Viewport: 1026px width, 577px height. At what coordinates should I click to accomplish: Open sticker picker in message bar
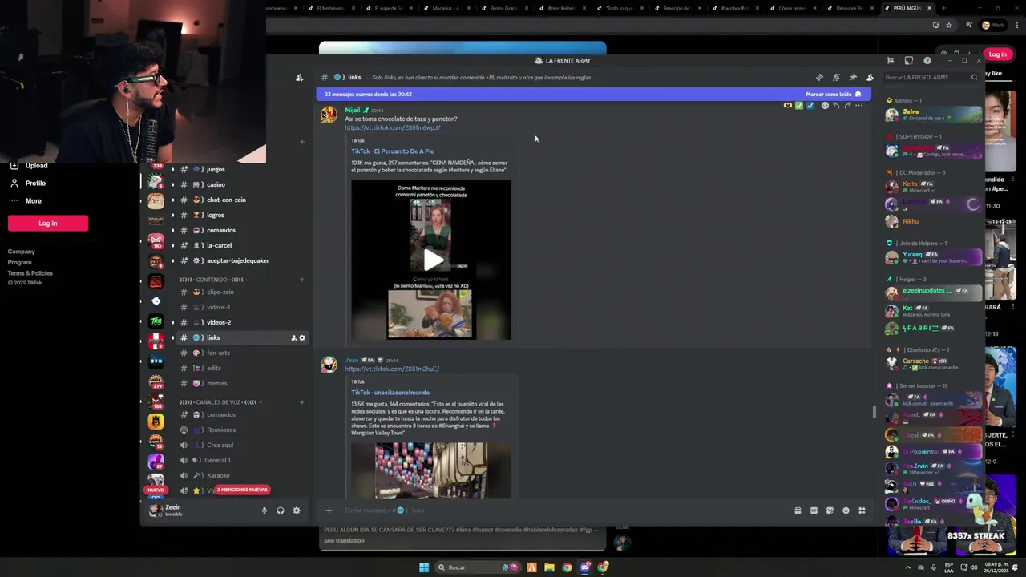click(x=830, y=510)
